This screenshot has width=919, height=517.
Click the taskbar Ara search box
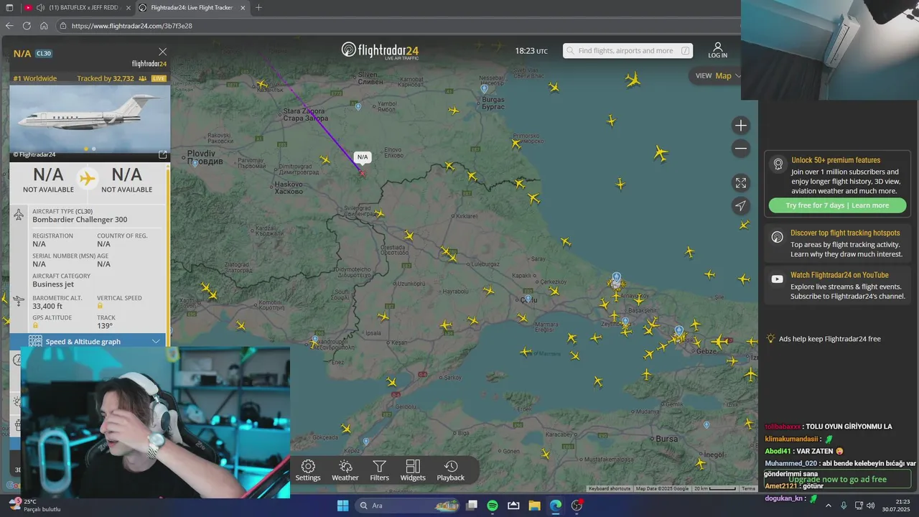click(407, 506)
